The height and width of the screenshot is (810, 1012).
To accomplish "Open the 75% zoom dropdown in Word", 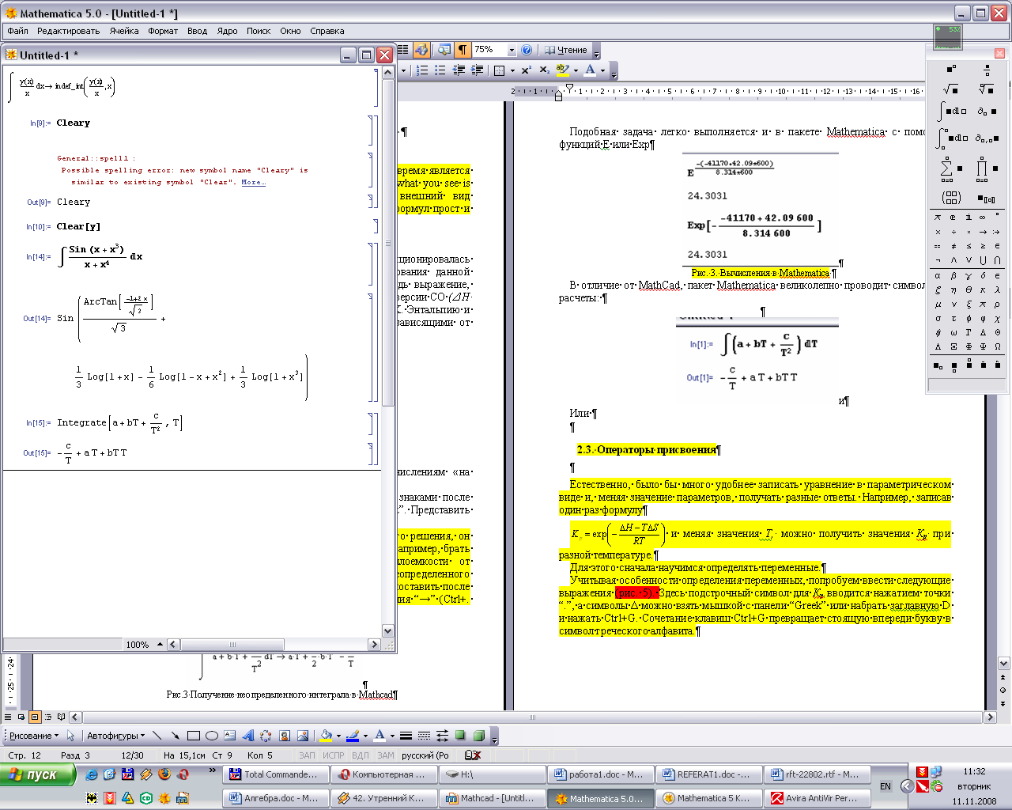I will (x=512, y=50).
